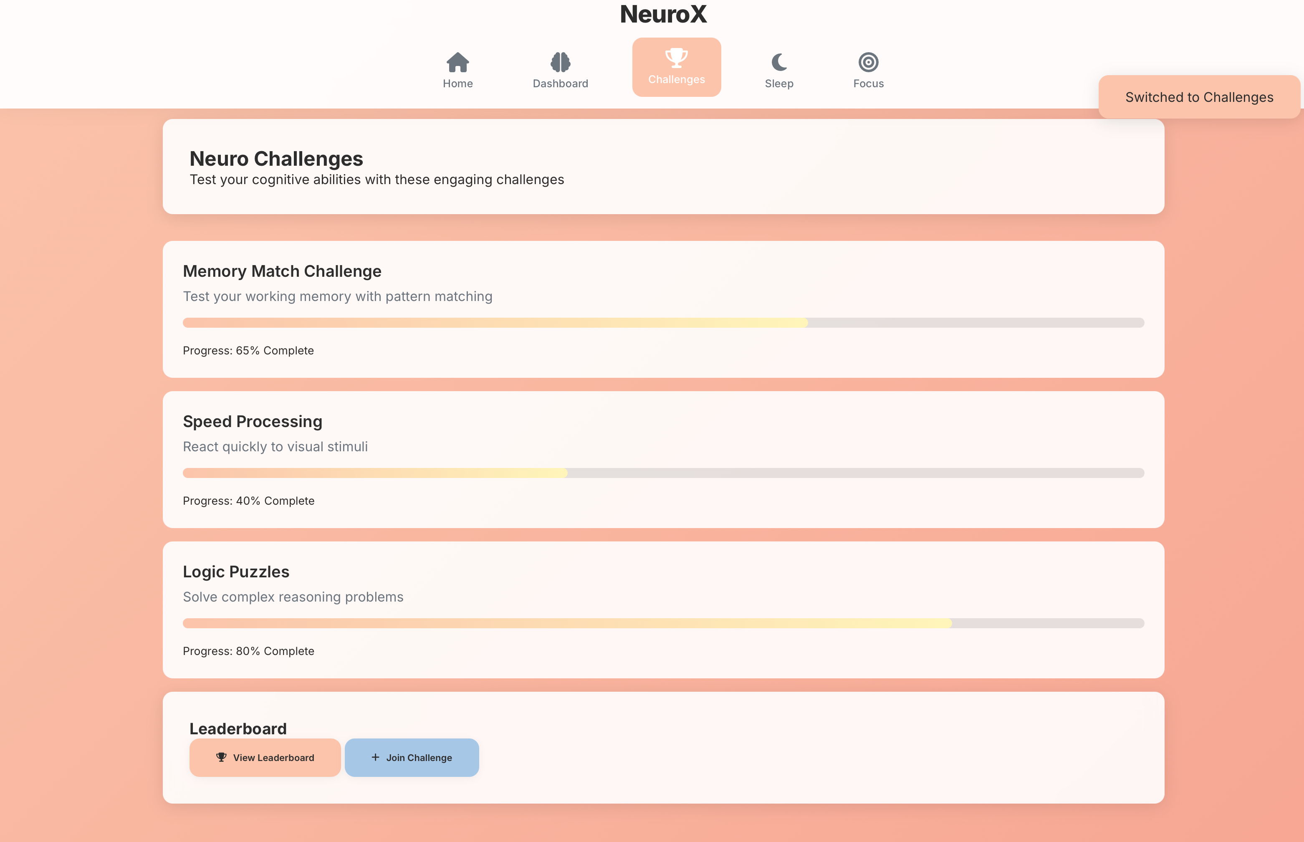Open the Focus tab label
The width and height of the screenshot is (1304, 842).
[x=868, y=83]
